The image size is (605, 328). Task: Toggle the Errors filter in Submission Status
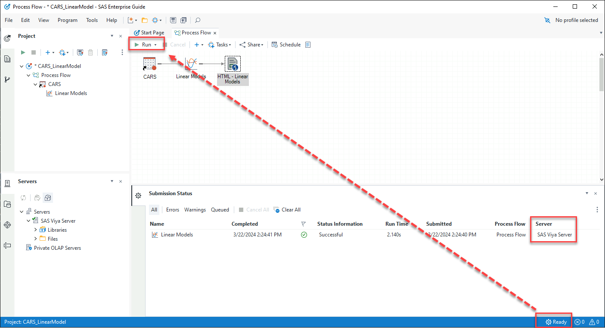[173, 210]
